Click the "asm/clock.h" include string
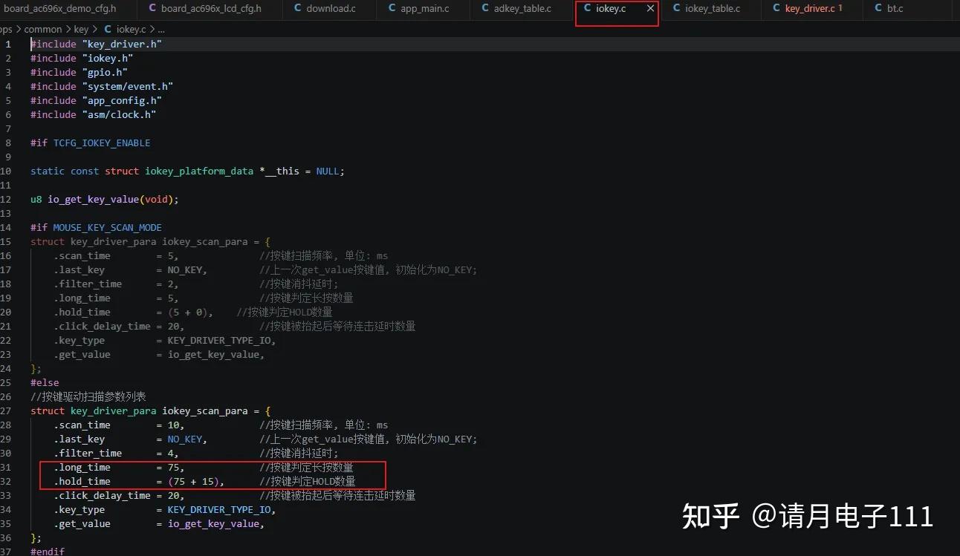 (119, 114)
